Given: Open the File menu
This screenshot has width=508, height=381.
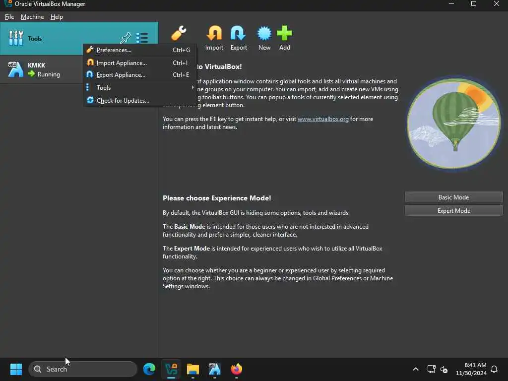Looking at the screenshot, I should pos(9,17).
